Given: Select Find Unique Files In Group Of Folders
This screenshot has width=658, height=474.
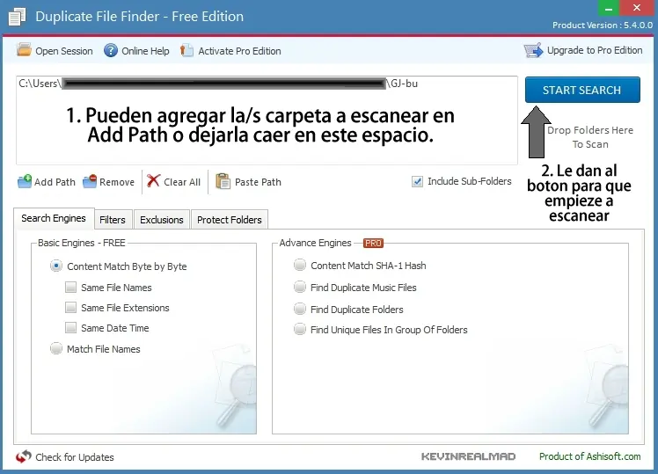Looking at the screenshot, I should [300, 329].
